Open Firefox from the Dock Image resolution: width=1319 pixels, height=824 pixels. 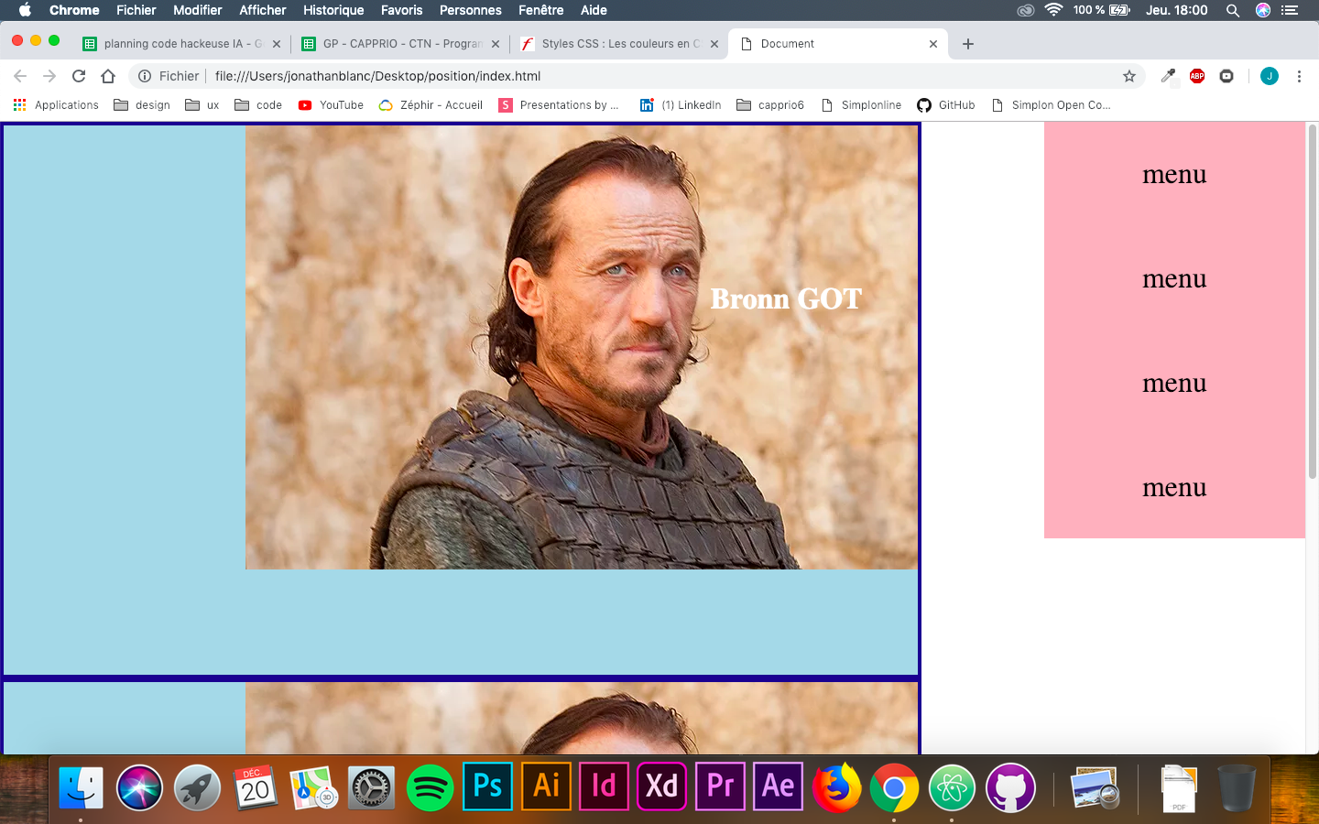pyautogui.click(x=836, y=786)
